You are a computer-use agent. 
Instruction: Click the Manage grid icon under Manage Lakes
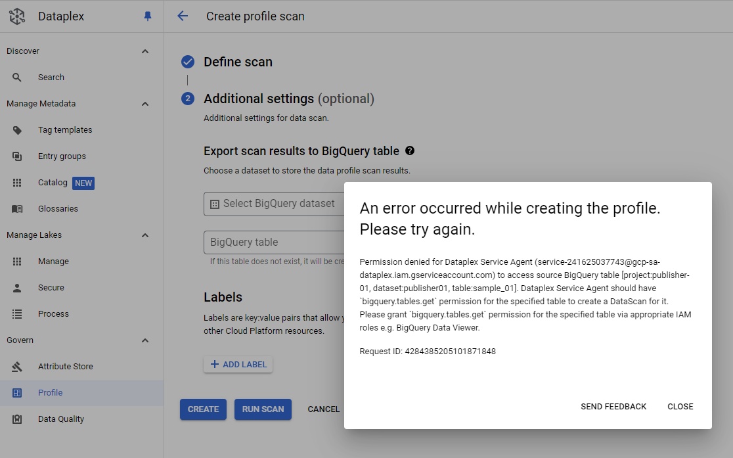pyautogui.click(x=17, y=262)
